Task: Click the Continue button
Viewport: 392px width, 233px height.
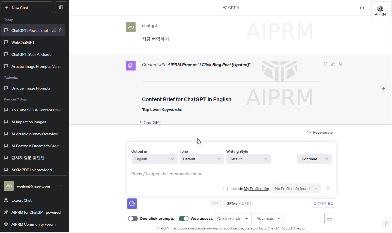Action: [x=309, y=159]
